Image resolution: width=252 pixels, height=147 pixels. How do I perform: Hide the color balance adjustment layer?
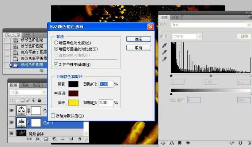12,111
